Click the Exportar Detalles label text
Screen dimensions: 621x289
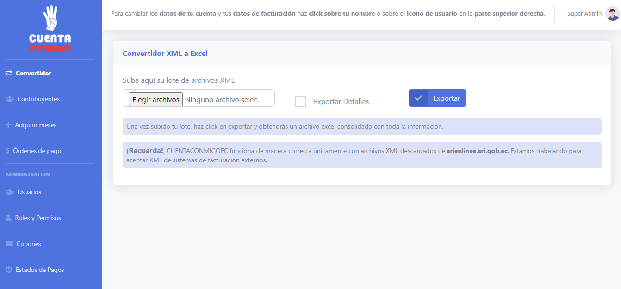[341, 102]
